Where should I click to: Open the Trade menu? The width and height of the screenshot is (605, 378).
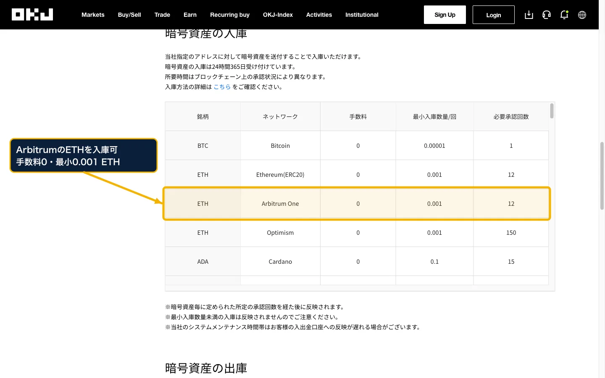coord(162,15)
